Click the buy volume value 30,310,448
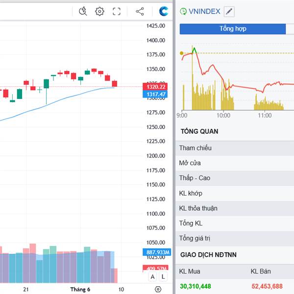 [x=196, y=286]
